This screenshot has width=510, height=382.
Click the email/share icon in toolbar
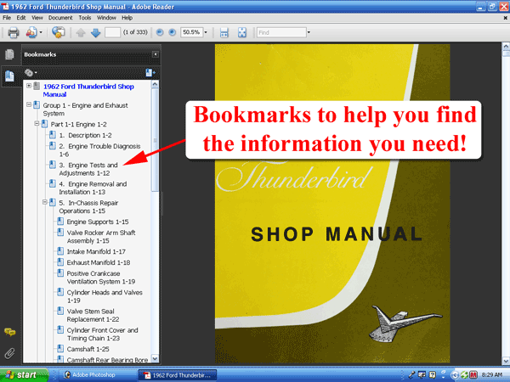tap(31, 32)
